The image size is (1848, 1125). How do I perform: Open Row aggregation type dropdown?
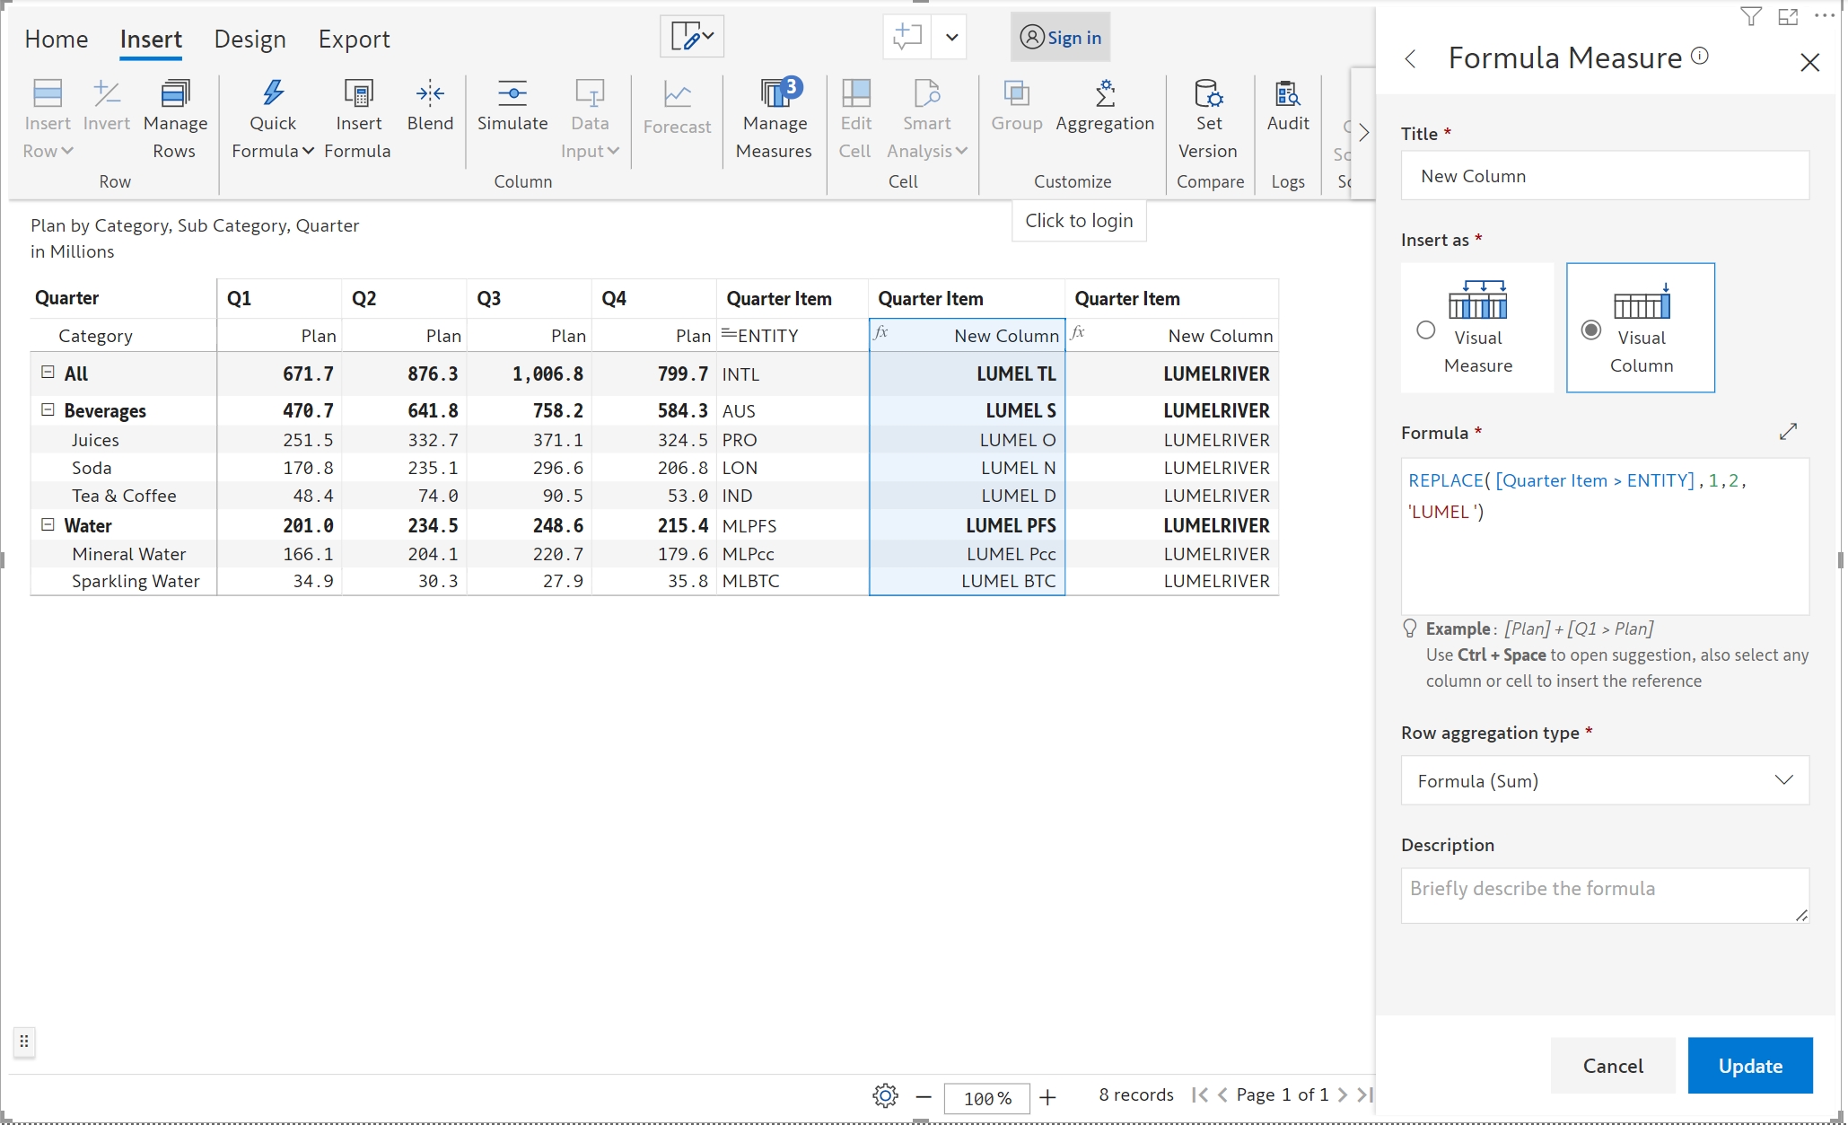pyautogui.click(x=1604, y=780)
